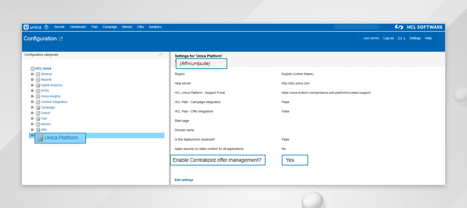Click the Affinium suite name field

tap(201, 64)
